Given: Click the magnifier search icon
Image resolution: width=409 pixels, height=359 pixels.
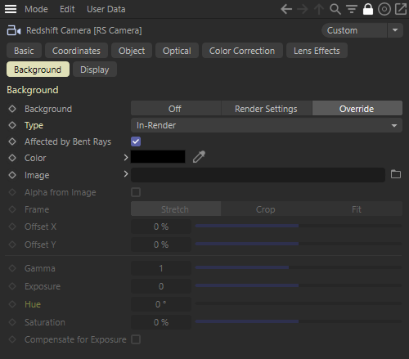Looking at the screenshot, I should (x=335, y=9).
